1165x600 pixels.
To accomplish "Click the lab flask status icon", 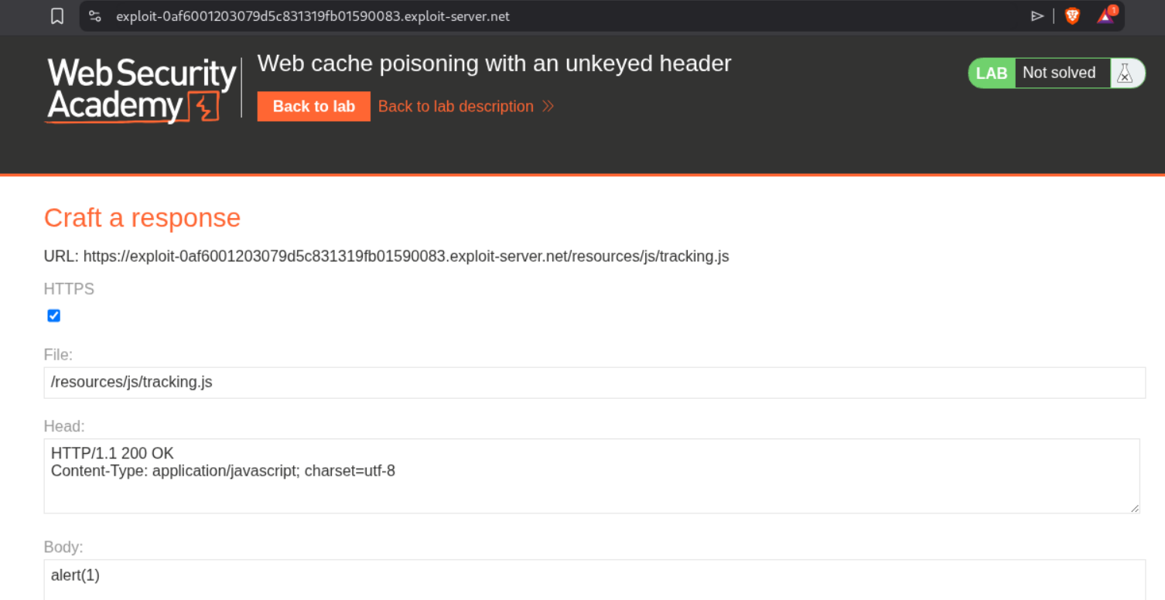I will click(1125, 73).
